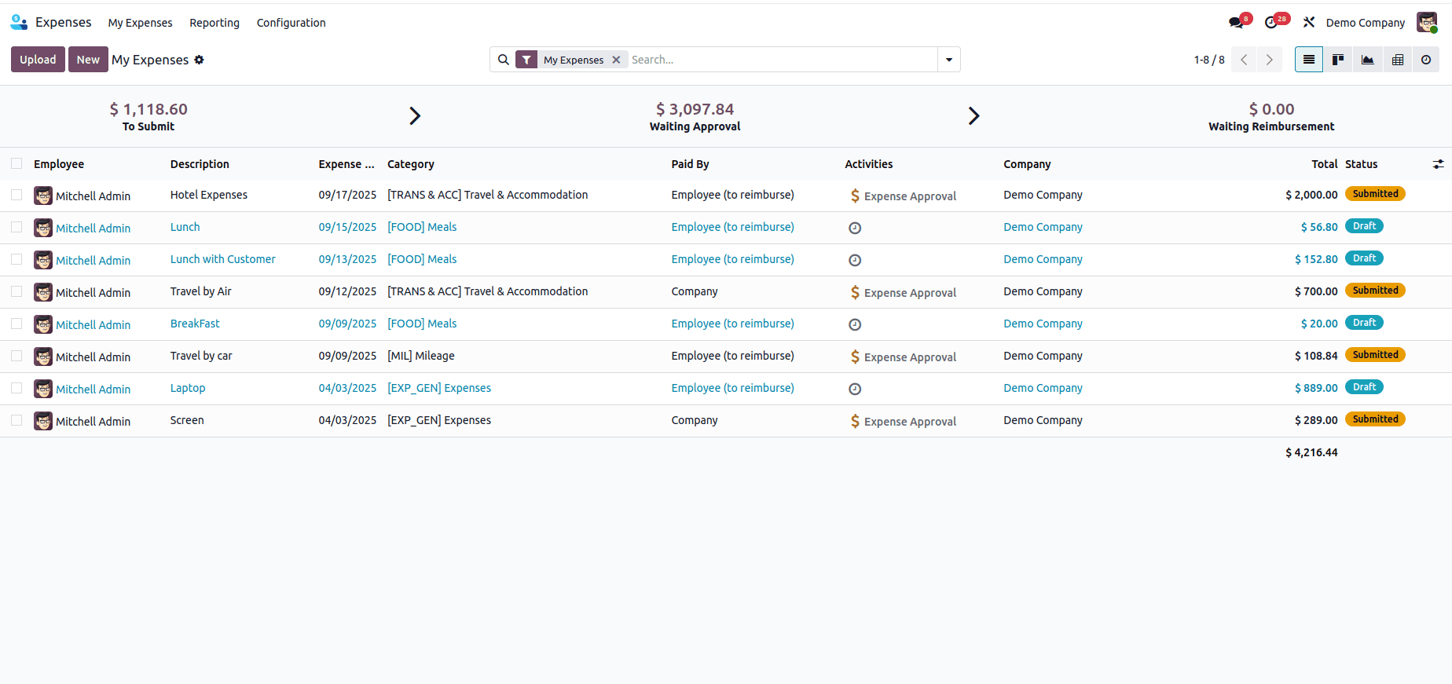The width and height of the screenshot is (1452, 684).
Task: Select the Lunch row checkbox
Action: (16, 226)
